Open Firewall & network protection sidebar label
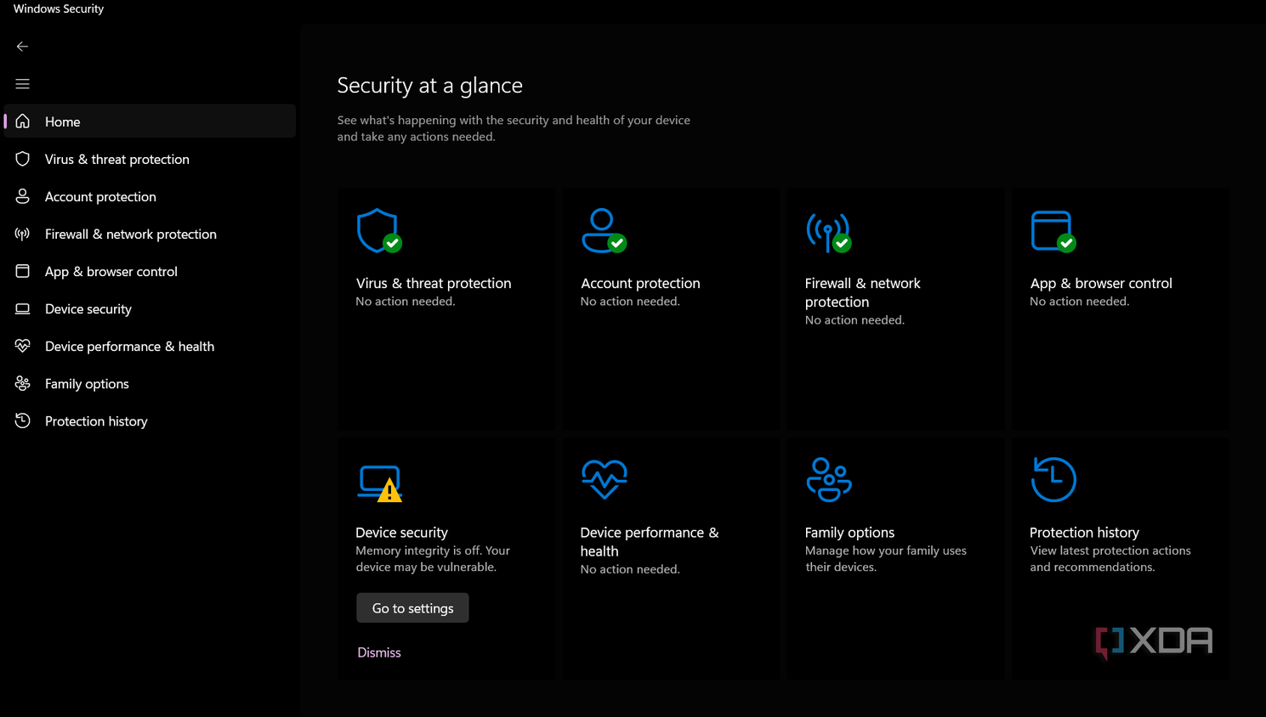Viewport: 1266px width, 717px height. [x=131, y=234]
